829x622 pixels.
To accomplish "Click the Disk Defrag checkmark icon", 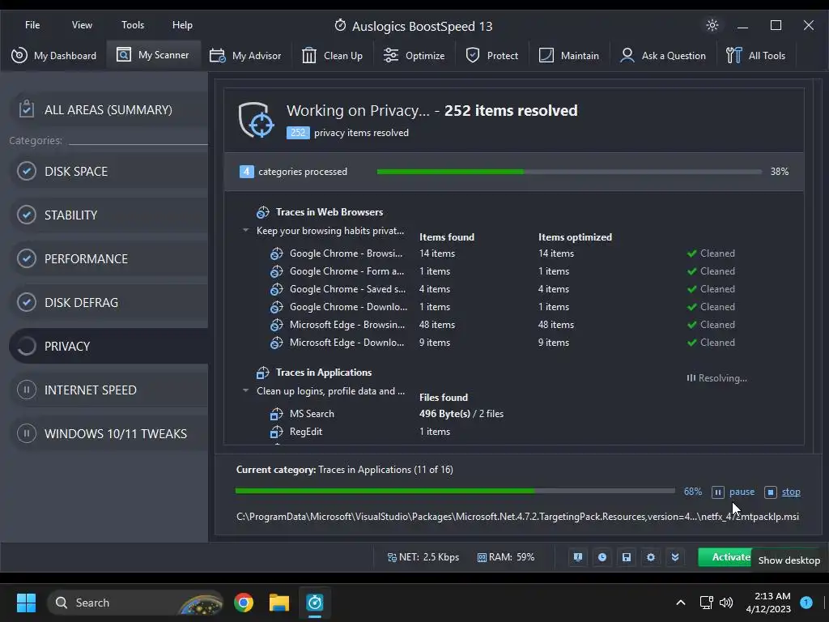I will (27, 302).
